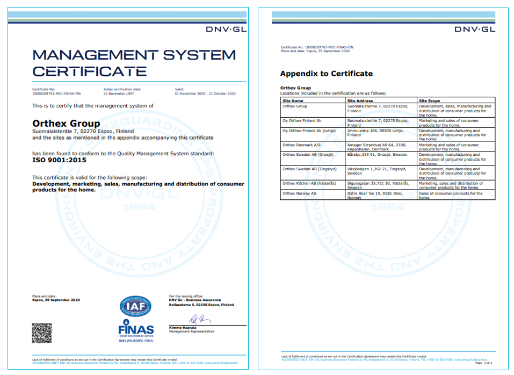Select the Oslo address cell starting "Østre Aker Vei"
Viewport: 514px width, 375px height.
(381, 194)
